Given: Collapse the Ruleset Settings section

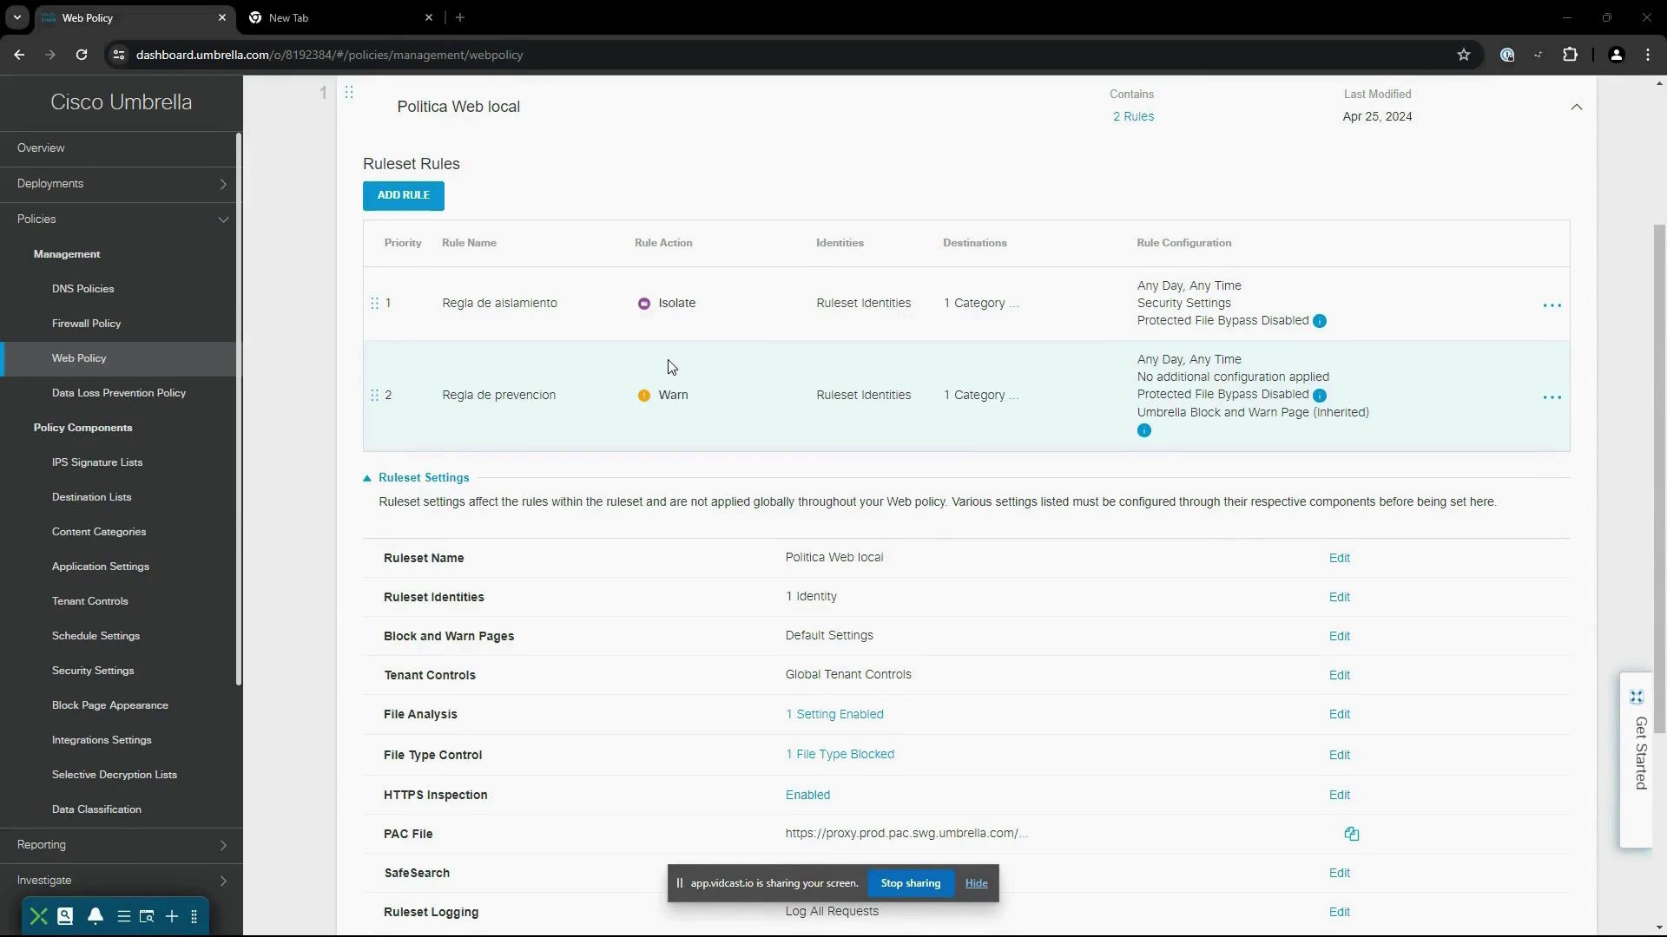Looking at the screenshot, I should point(417,478).
